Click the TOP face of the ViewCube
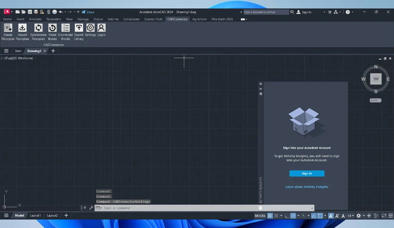The image size is (394, 228). (376, 79)
